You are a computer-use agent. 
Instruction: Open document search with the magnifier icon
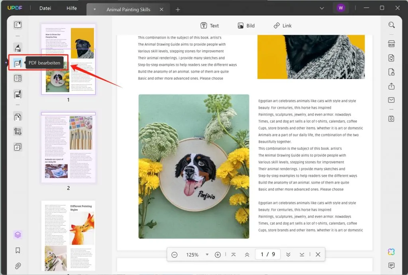click(x=391, y=25)
